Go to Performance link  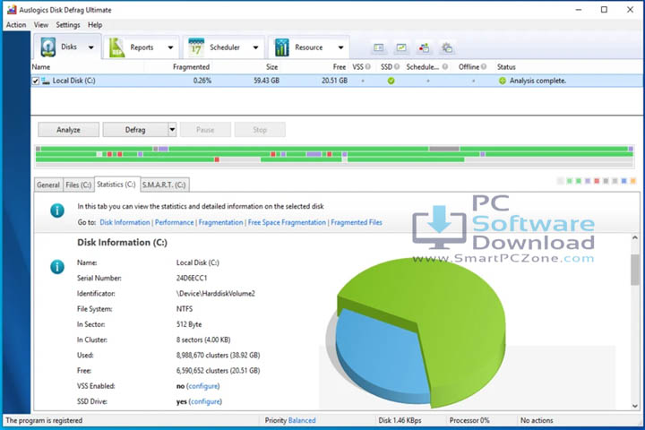pyautogui.click(x=174, y=222)
